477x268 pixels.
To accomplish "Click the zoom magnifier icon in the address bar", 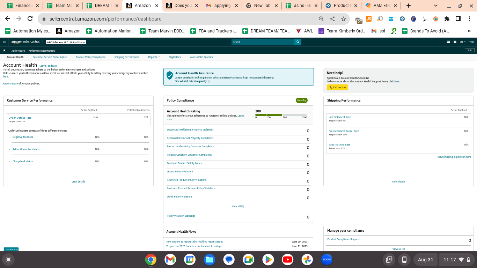I will pyautogui.click(x=321, y=19).
